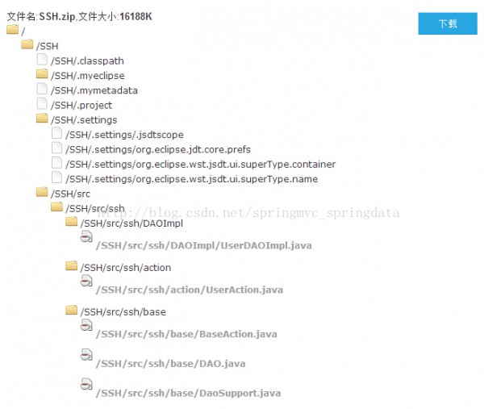The image size is (484, 409).
Task: Click file icon for superType.container
Action: pyautogui.click(x=56, y=163)
